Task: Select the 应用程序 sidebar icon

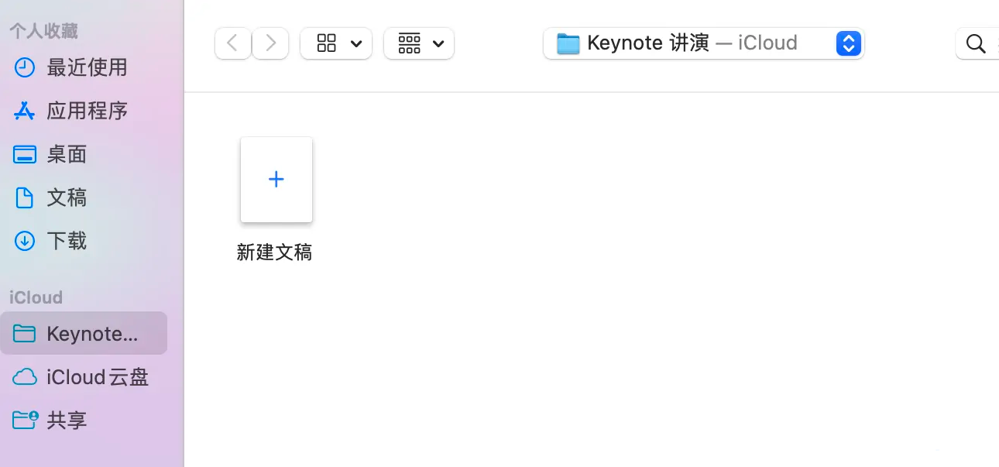Action: pos(24,111)
